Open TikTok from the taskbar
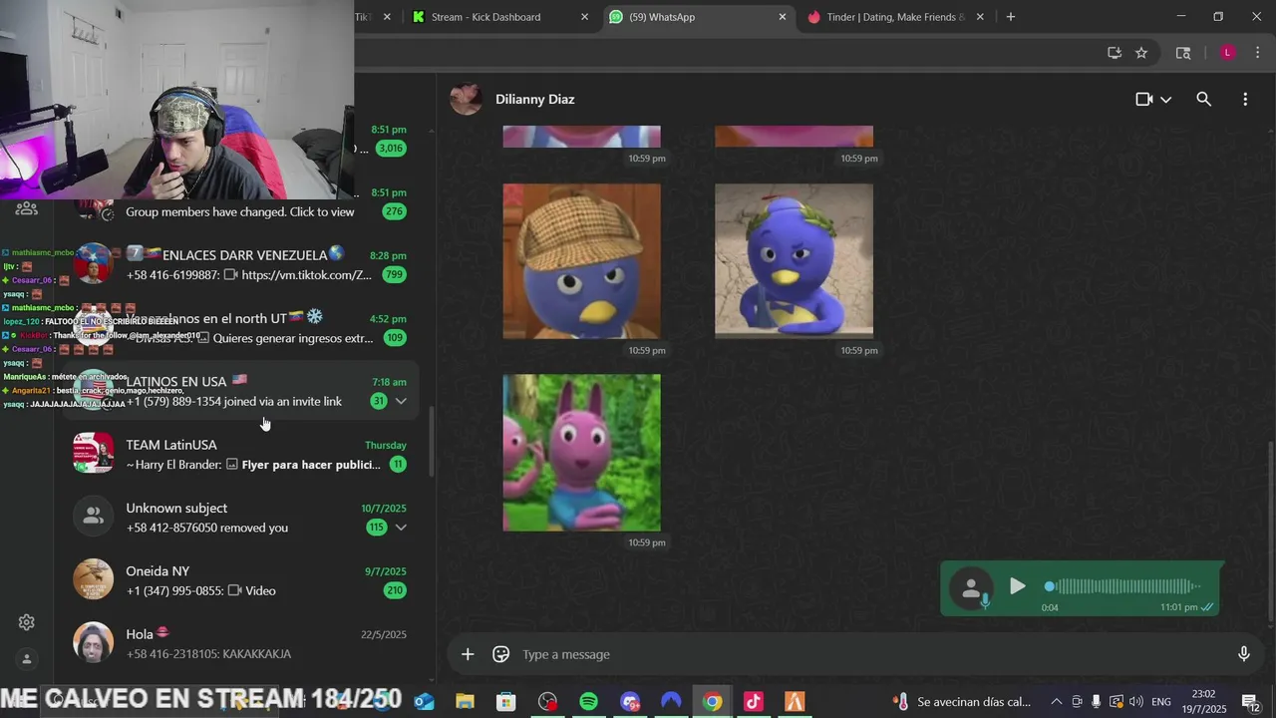This screenshot has width=1276, height=718. pyautogui.click(x=753, y=702)
